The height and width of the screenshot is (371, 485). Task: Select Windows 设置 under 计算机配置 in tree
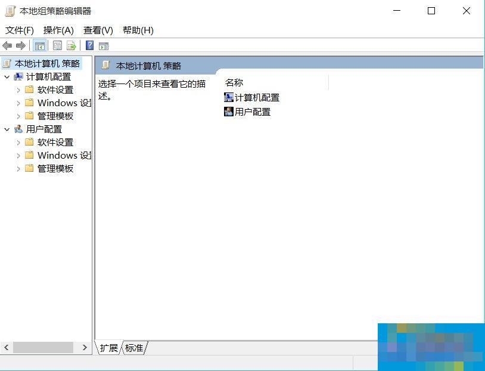[64, 103]
